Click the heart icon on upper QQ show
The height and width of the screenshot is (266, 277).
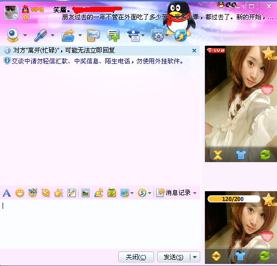267,90
